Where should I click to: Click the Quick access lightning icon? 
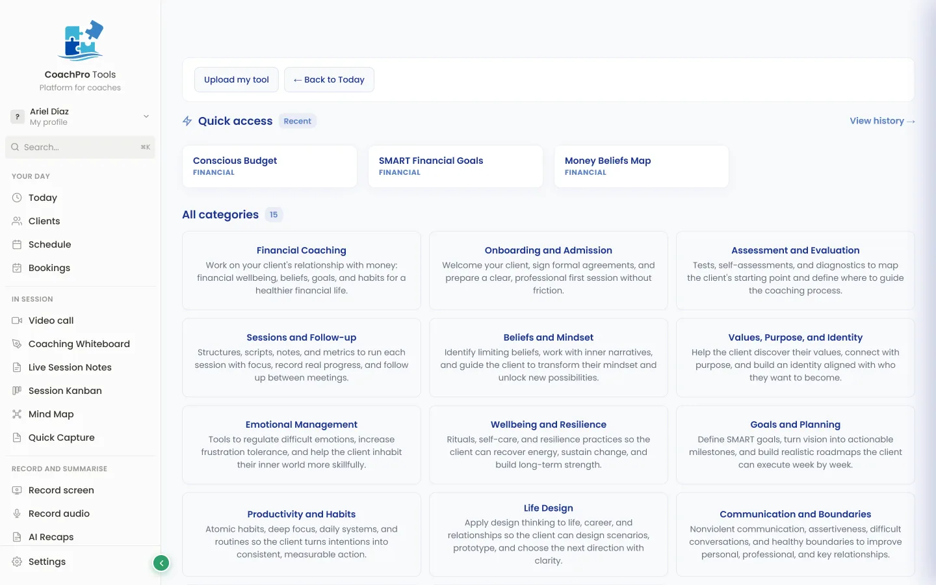(187, 121)
